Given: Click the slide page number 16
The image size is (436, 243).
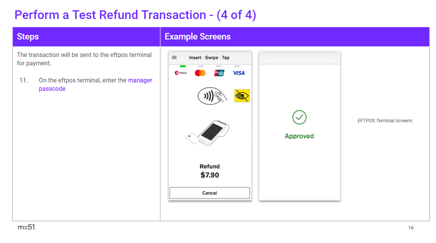Looking at the screenshot, I should (411, 228).
